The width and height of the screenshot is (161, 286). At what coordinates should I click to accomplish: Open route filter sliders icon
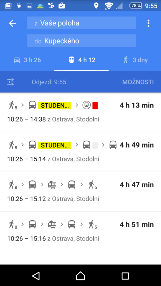(11, 82)
